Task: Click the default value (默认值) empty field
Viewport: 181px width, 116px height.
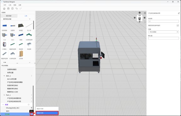Action: click(164, 38)
